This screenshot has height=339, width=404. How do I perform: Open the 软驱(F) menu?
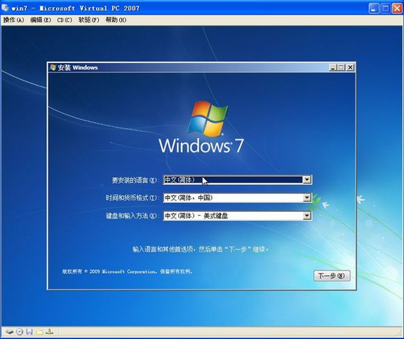89,20
